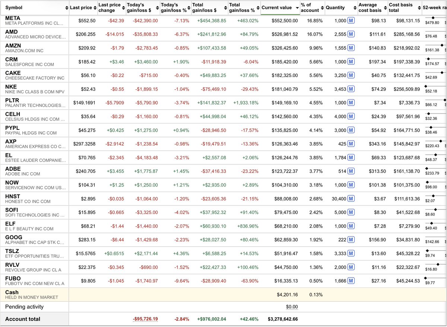Sort by Total gain/loss $ column
Screen dimensions: 447x327
[209, 8]
